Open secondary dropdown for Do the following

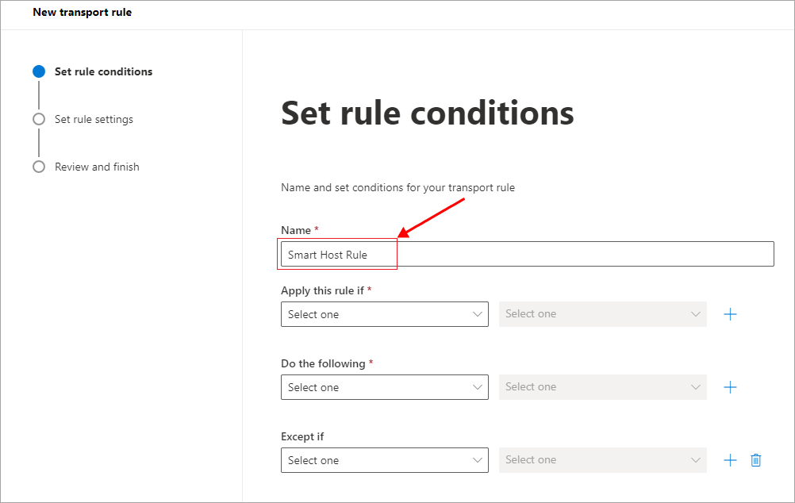[602, 387]
